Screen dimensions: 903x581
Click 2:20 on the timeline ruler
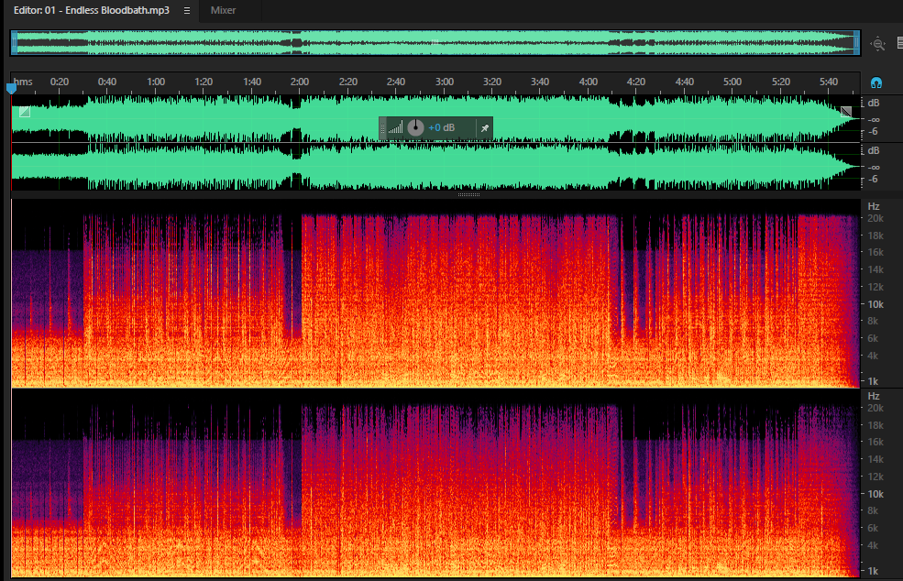(x=347, y=82)
